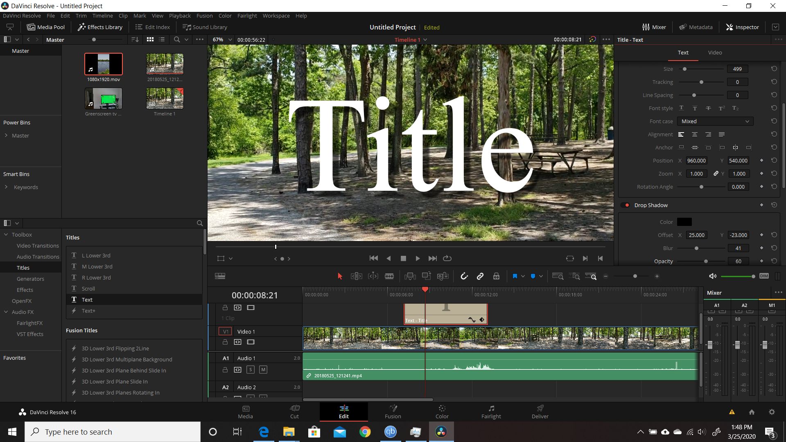Image resolution: width=786 pixels, height=442 pixels.
Task: Open the Mixer panel
Action: pos(654,27)
